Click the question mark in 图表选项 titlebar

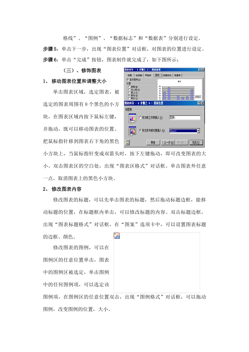click(x=200, y=70)
